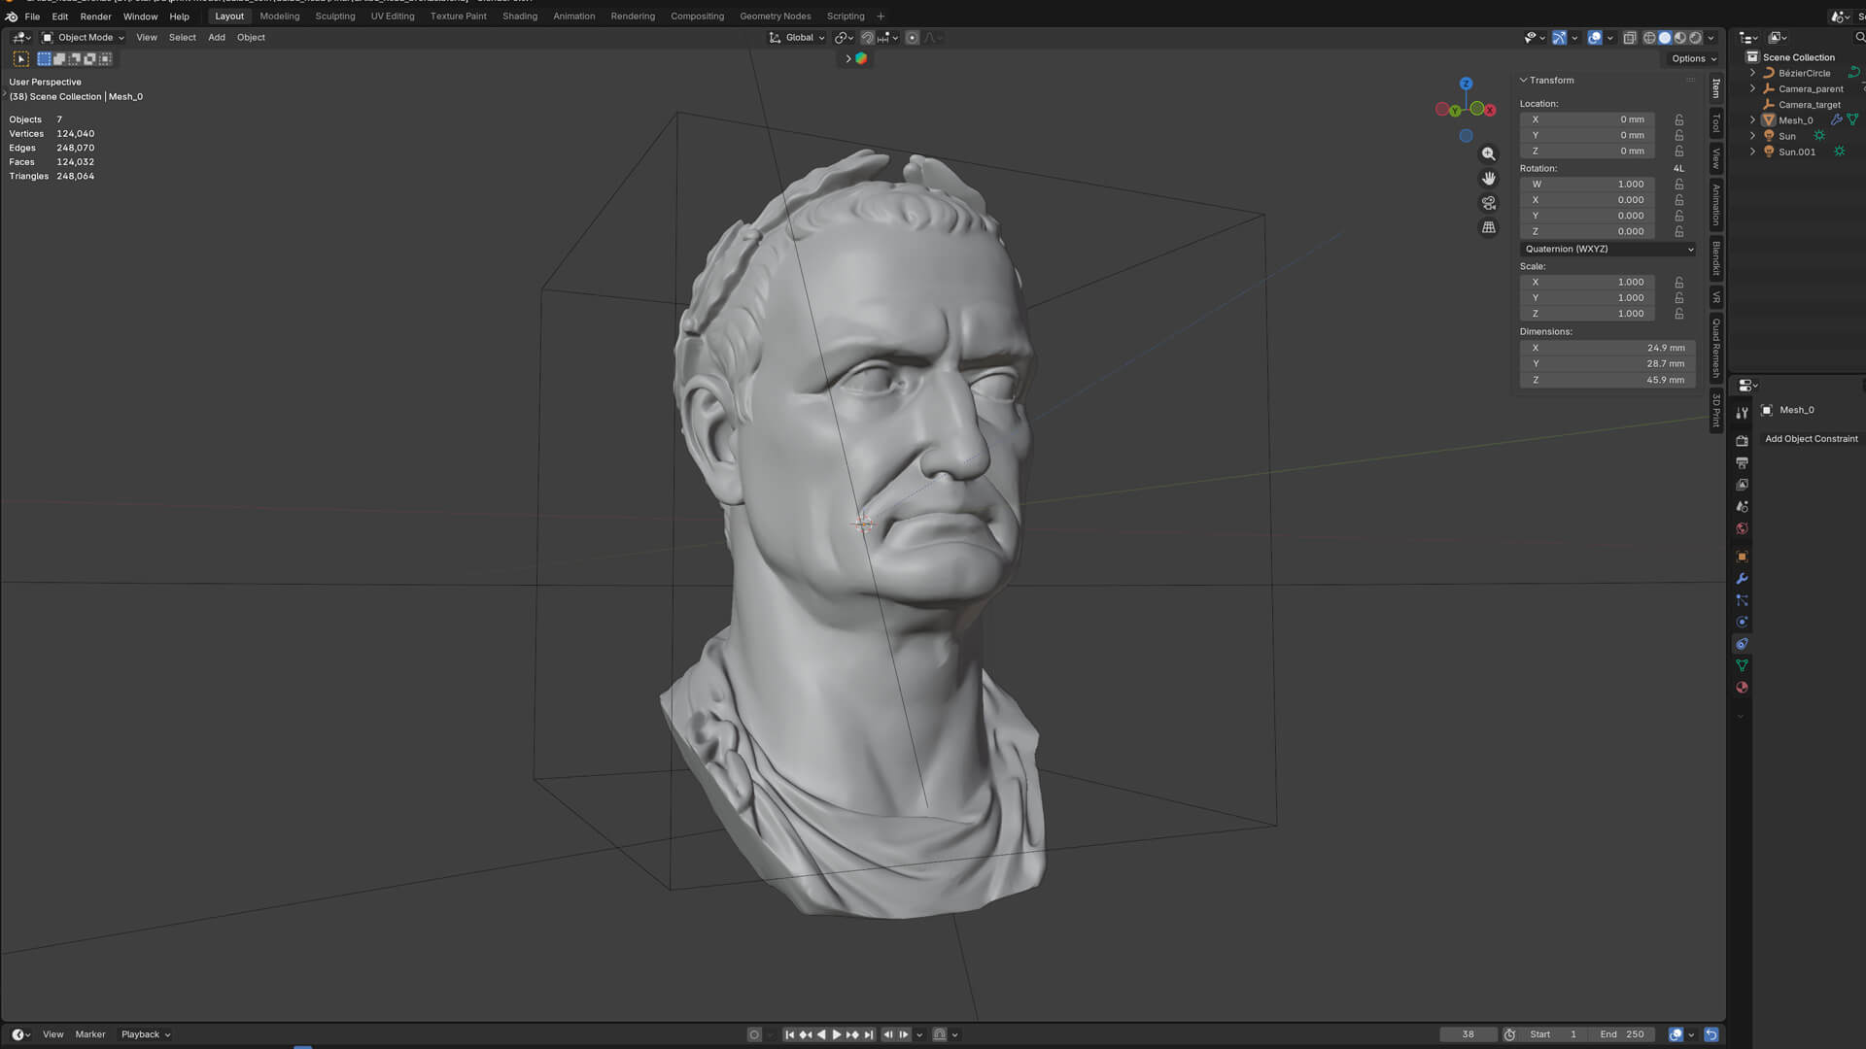Viewport: 1866px width, 1049px height.
Task: Expand the Sun.001 tree item
Action: pyautogui.click(x=1752, y=152)
